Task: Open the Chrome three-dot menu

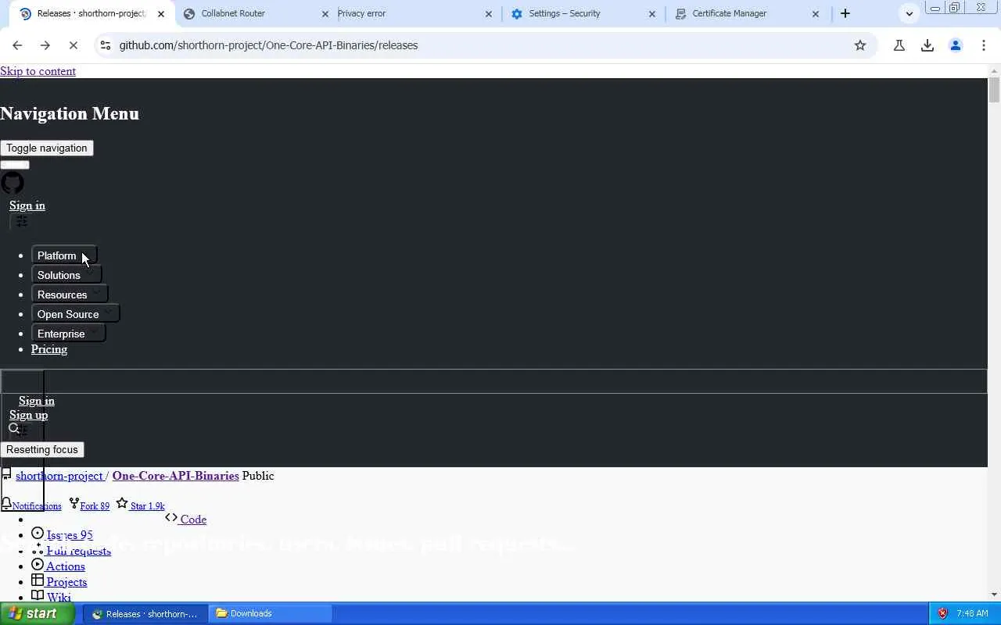Action: click(984, 45)
